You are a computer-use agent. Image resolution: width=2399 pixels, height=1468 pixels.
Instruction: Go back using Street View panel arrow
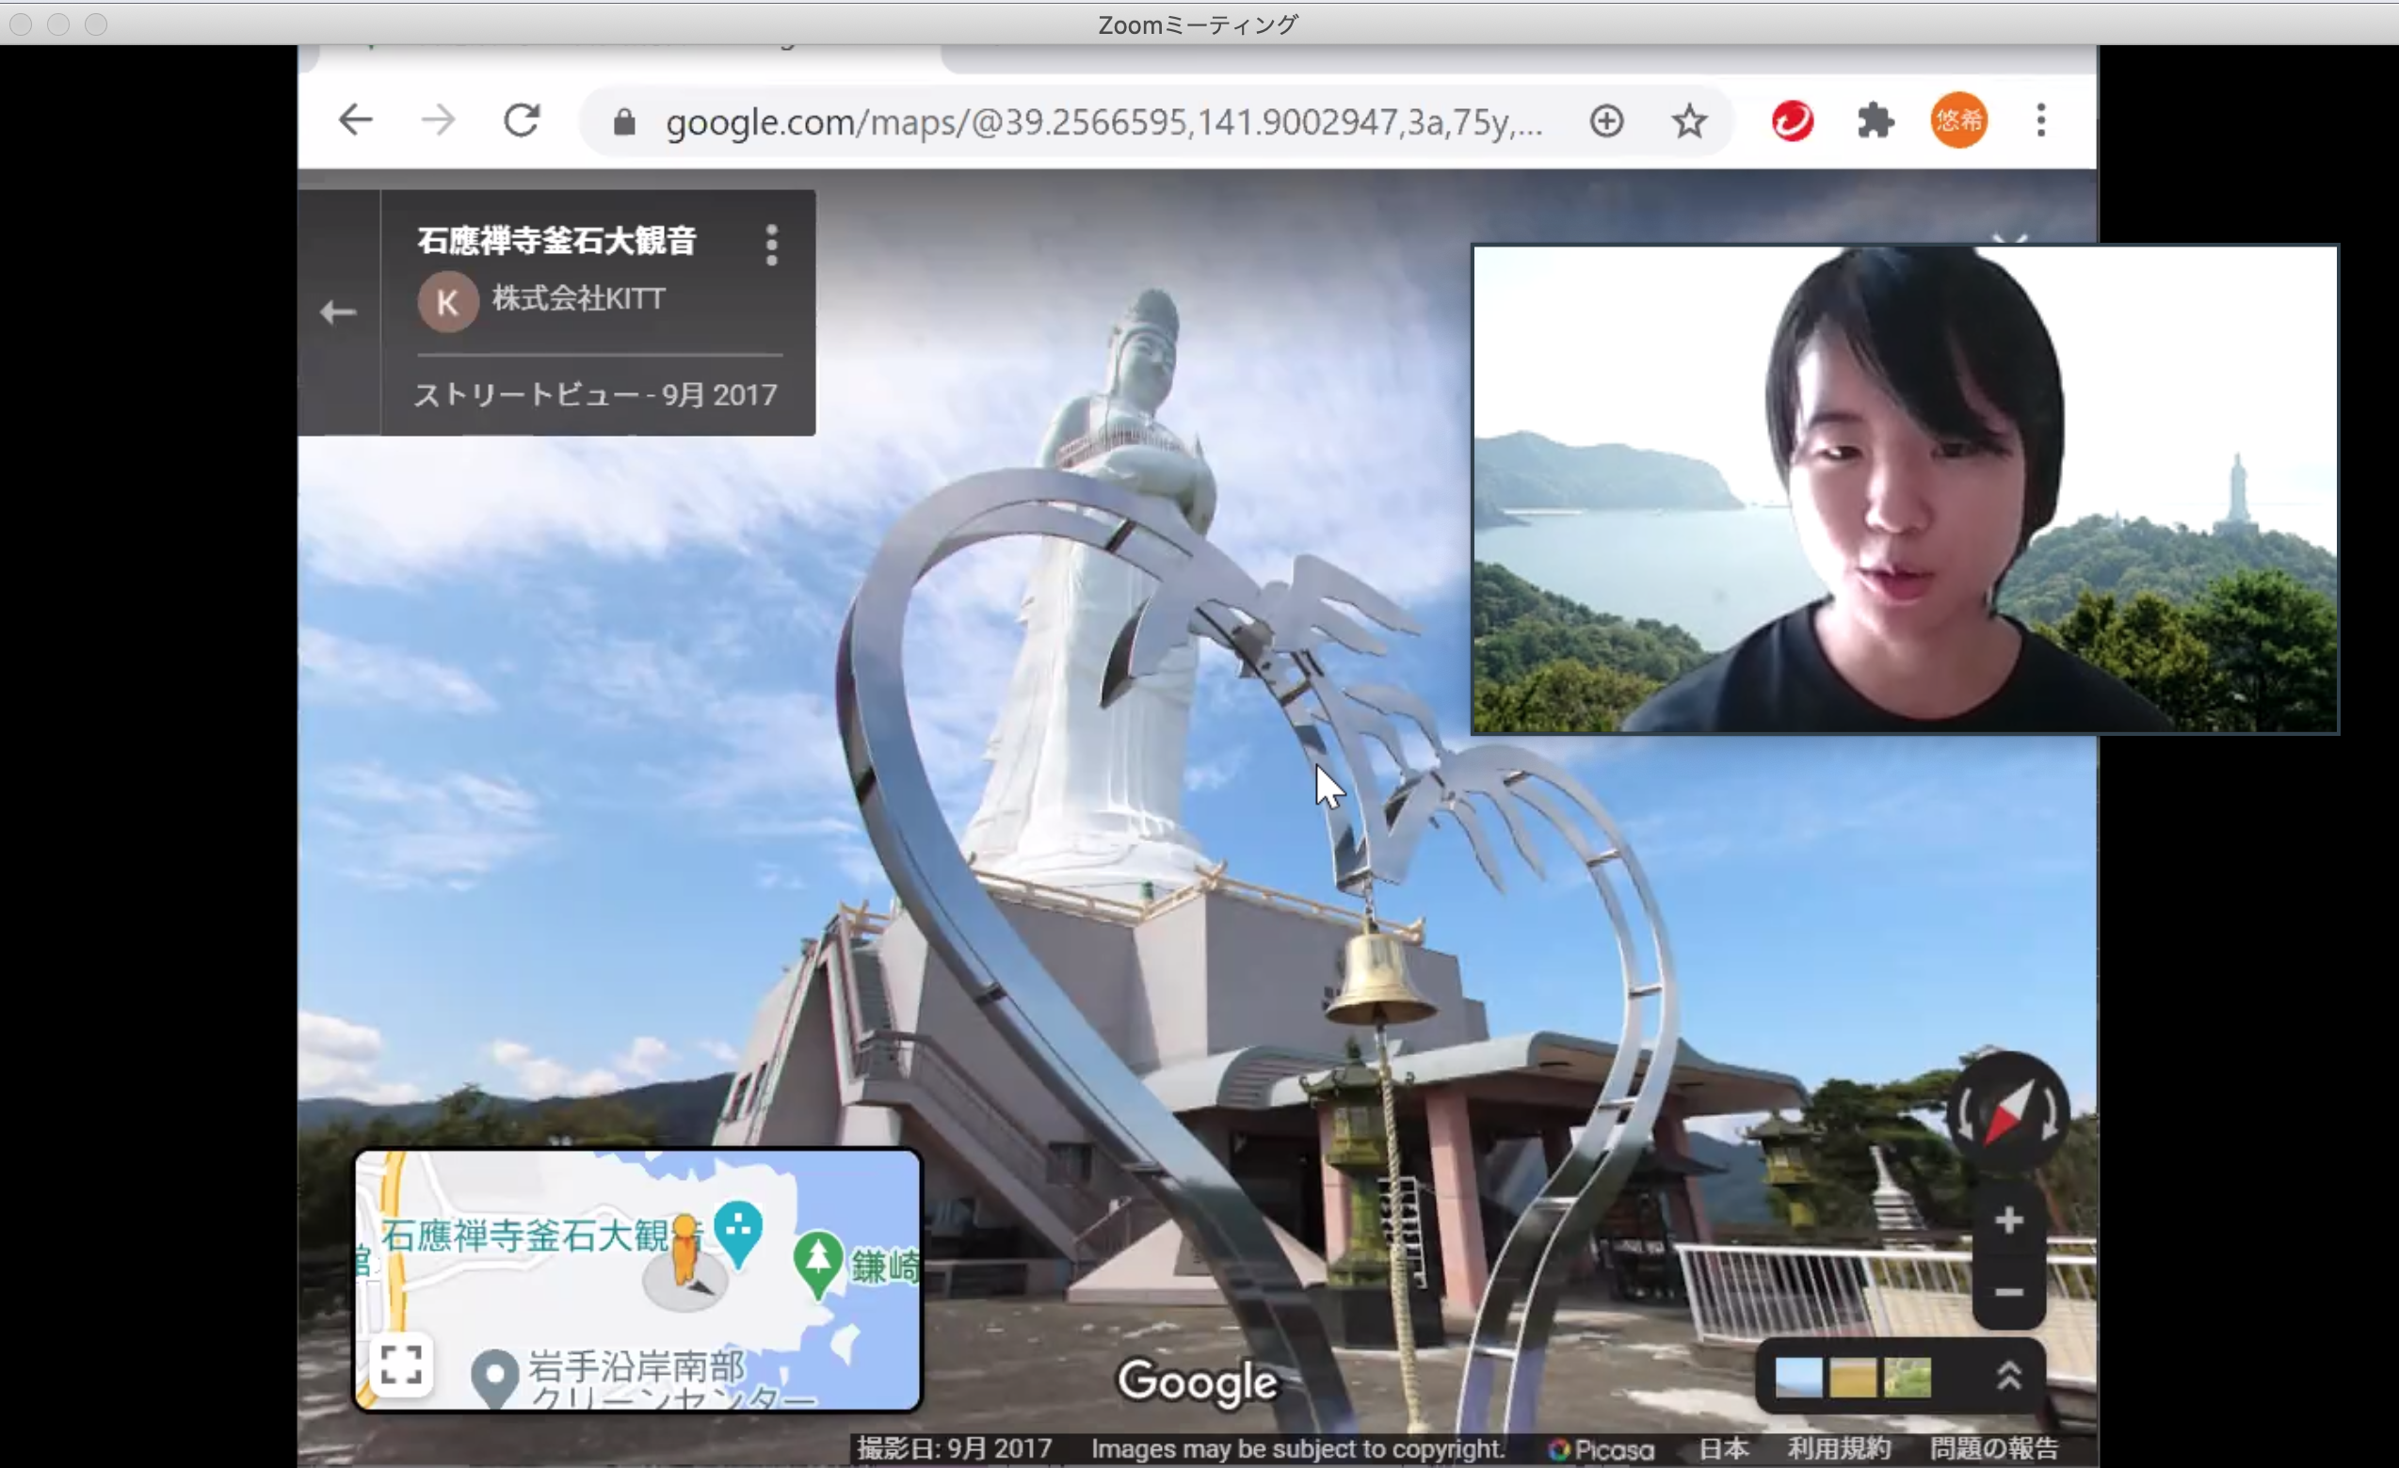click(338, 312)
